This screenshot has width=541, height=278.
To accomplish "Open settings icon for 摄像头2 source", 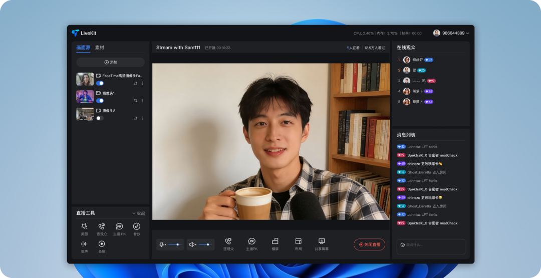I will tap(135, 118).
